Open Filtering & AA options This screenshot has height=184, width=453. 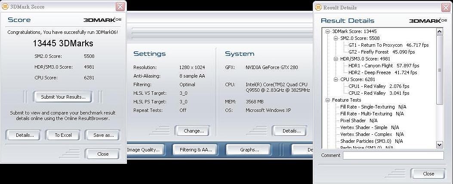pyautogui.click(x=196, y=149)
